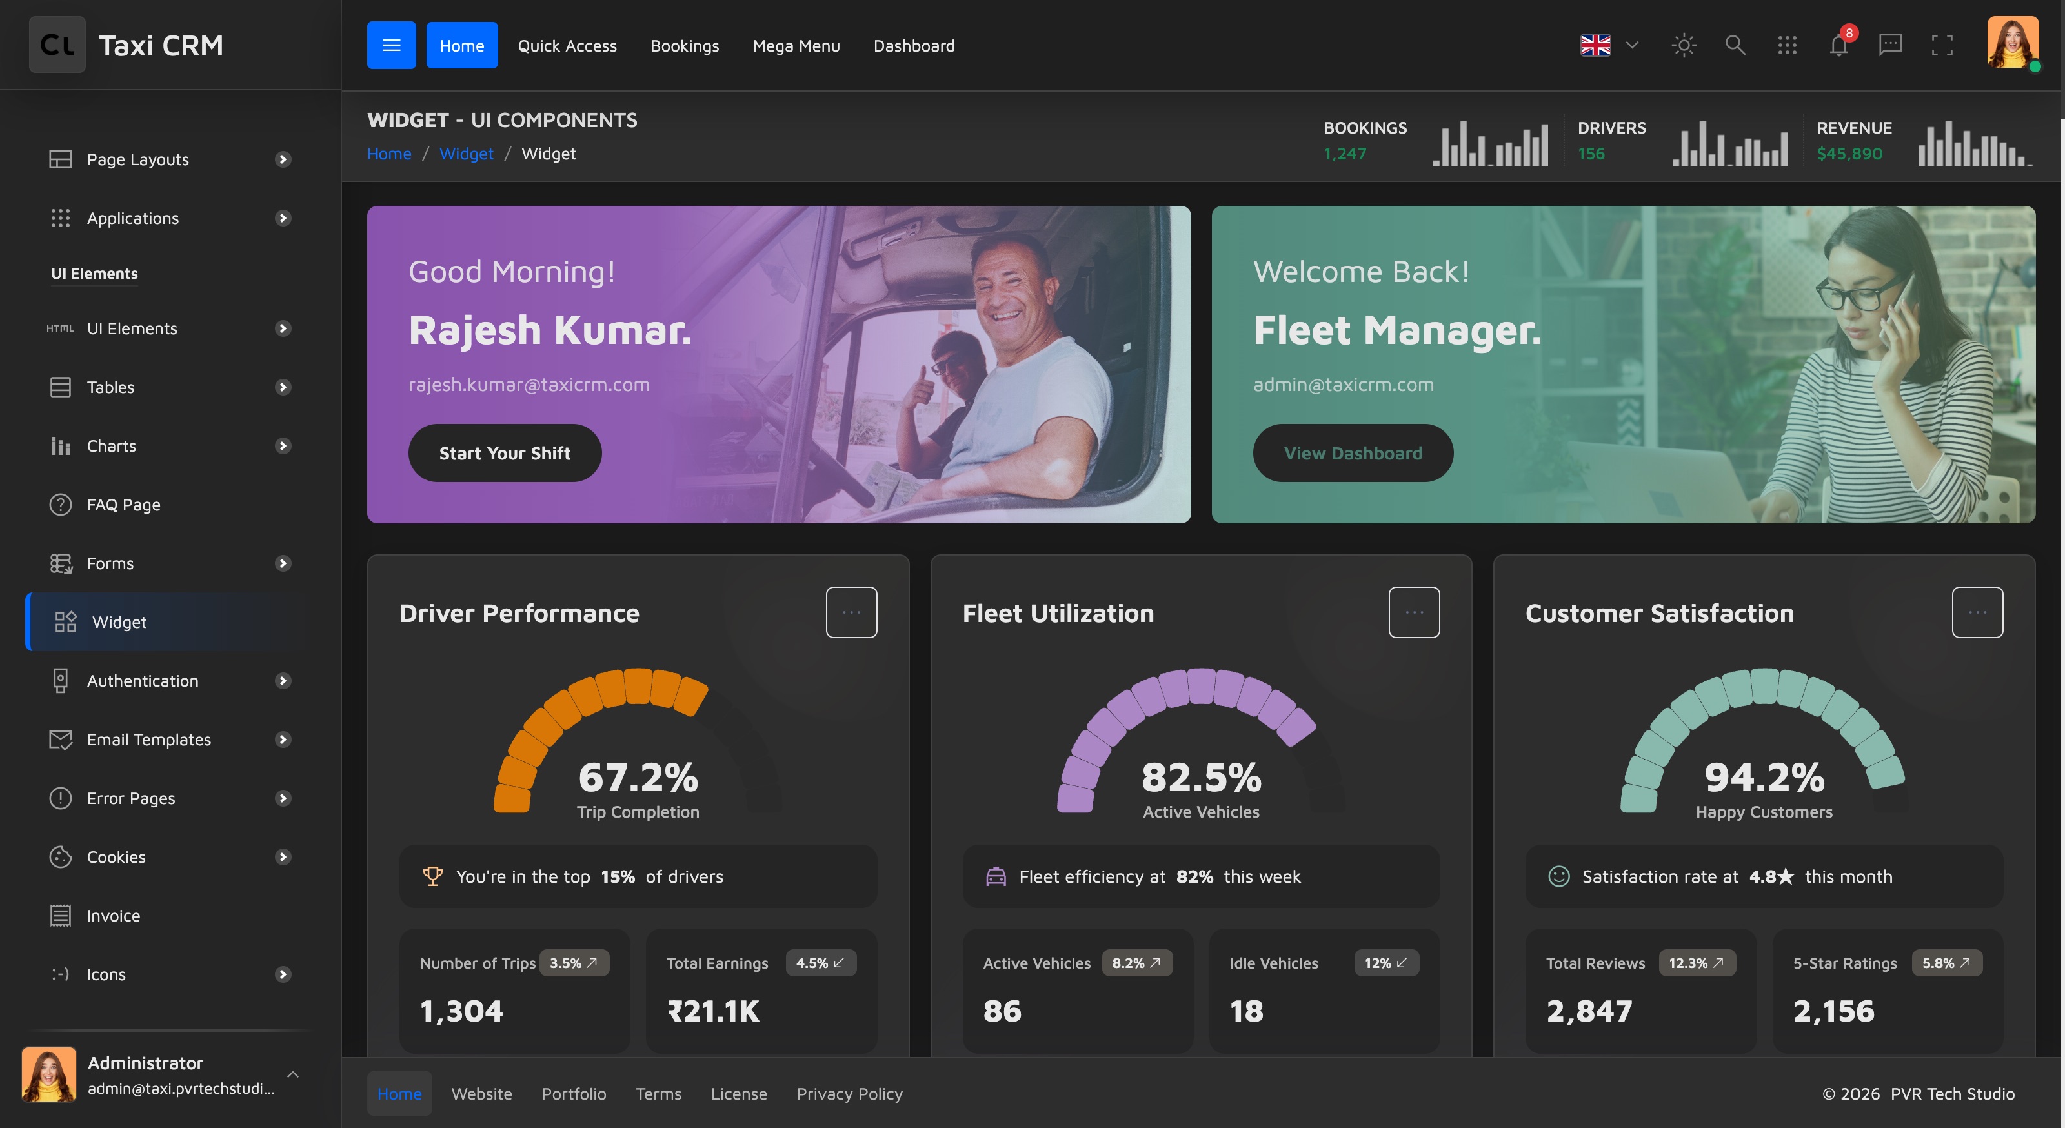The width and height of the screenshot is (2065, 1128).
Task: Click the trophy icon in Driver Performance
Action: 432,876
